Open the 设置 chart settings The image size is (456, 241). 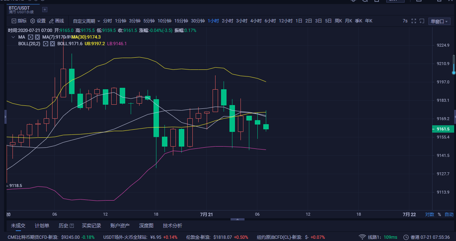tap(40, 21)
